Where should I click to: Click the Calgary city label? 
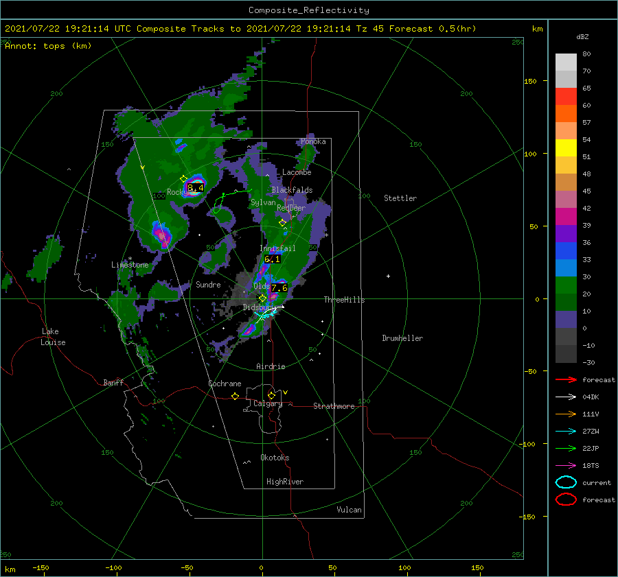(x=268, y=403)
